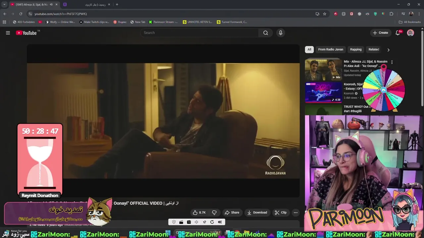
Task: Click the Create button
Action: click(x=380, y=33)
